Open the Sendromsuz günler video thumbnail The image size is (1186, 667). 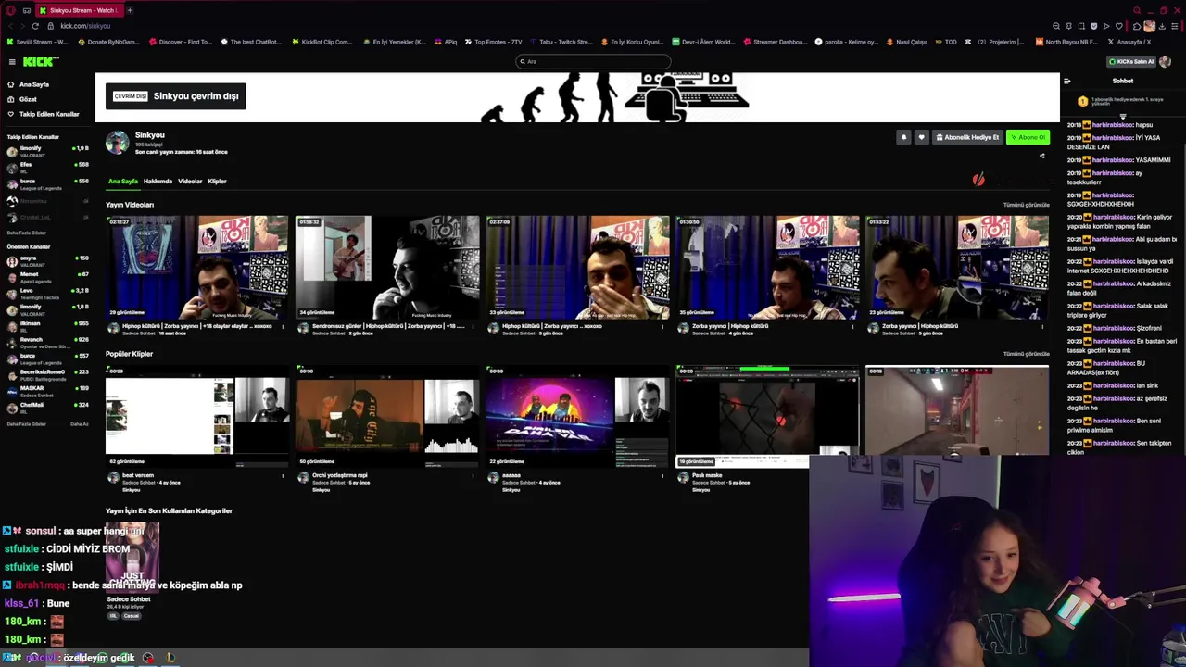tap(387, 268)
